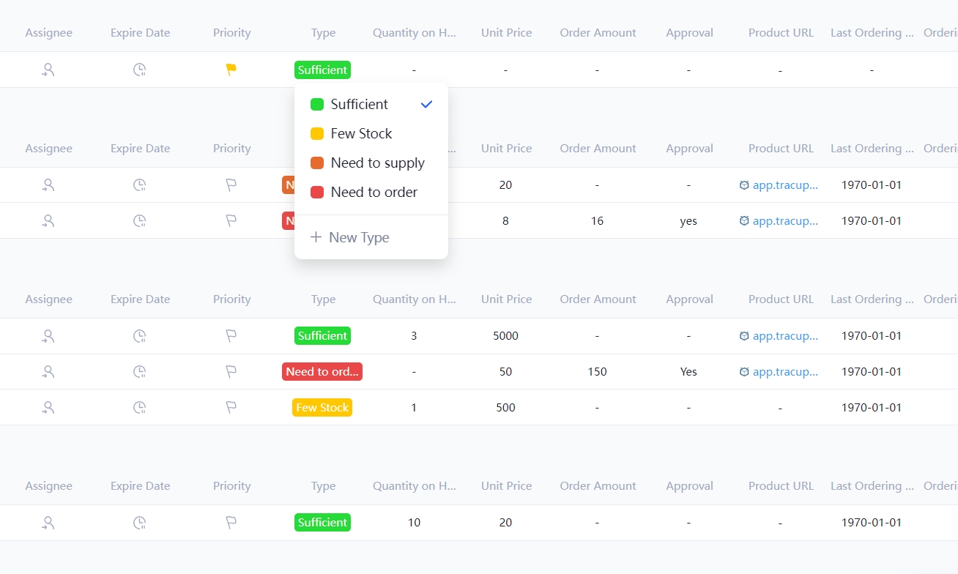Screen dimensions: 958x574
Task: Toggle off Sufficient via its blue checkmark
Action: pyautogui.click(x=426, y=104)
